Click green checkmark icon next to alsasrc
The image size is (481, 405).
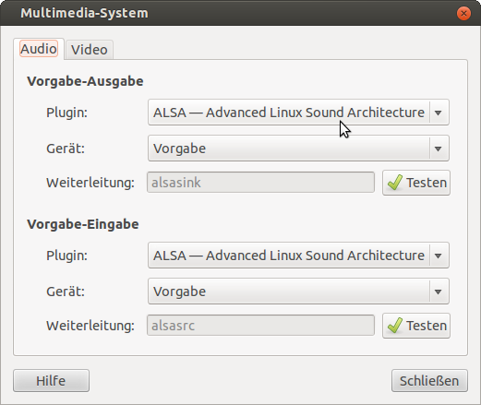(395, 326)
